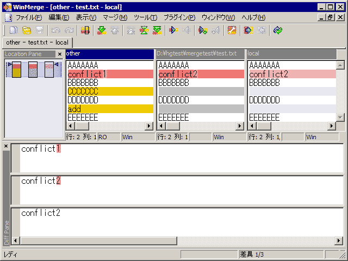The height and width of the screenshot is (261, 348).
Task: Click the Redo toolbar icon
Action: pyautogui.click(x=69, y=30)
